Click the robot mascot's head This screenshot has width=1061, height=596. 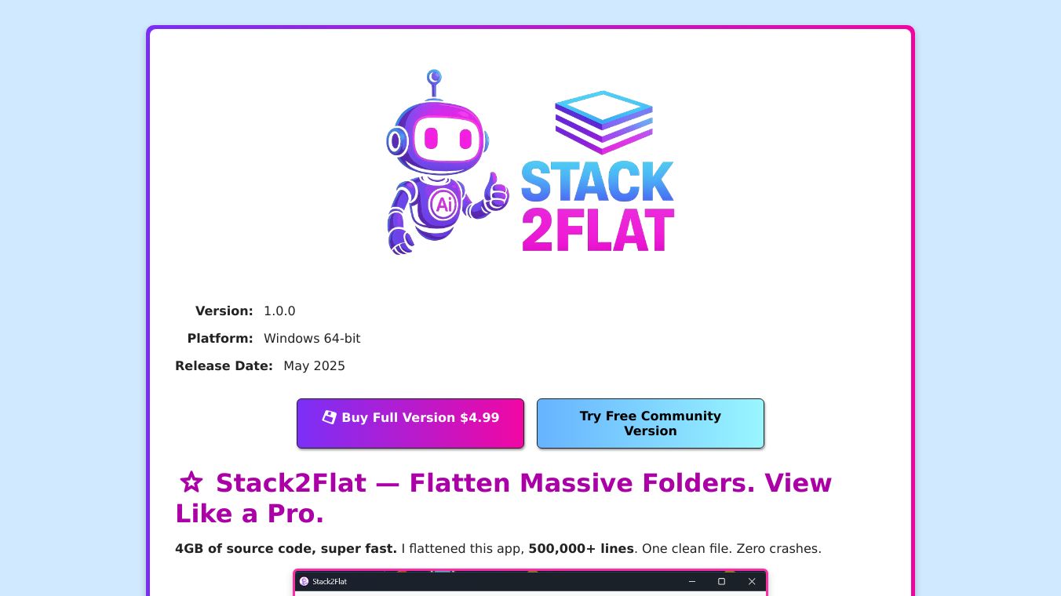(438, 138)
